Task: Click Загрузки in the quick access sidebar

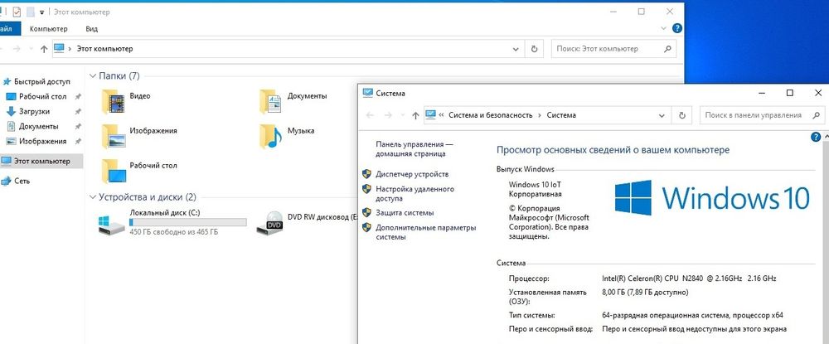Action: pos(34,112)
